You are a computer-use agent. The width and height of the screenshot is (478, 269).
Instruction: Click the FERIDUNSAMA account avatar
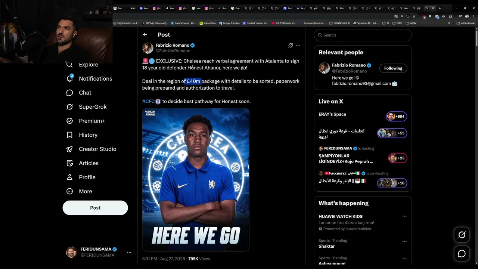(x=72, y=252)
